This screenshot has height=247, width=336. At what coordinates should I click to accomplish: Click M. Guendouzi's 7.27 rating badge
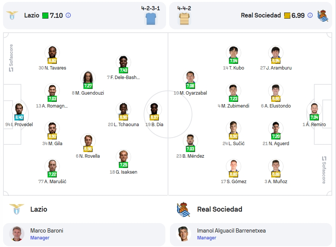pos(88,86)
